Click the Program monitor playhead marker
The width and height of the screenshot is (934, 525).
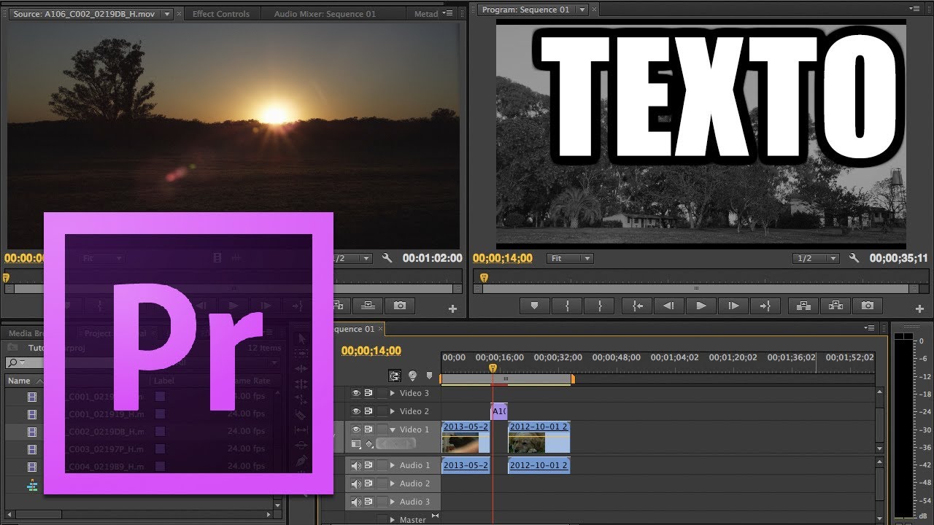pos(483,278)
